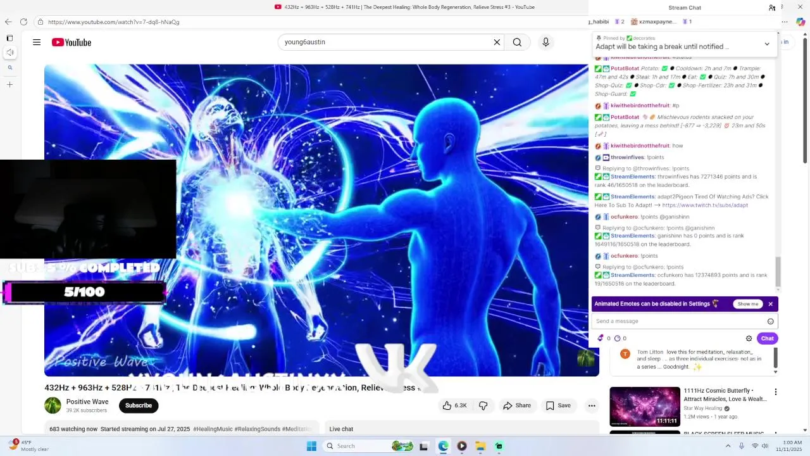The image size is (810, 456).
Task: Open the browser tab actions icon in sidebar
Action: pos(9,38)
